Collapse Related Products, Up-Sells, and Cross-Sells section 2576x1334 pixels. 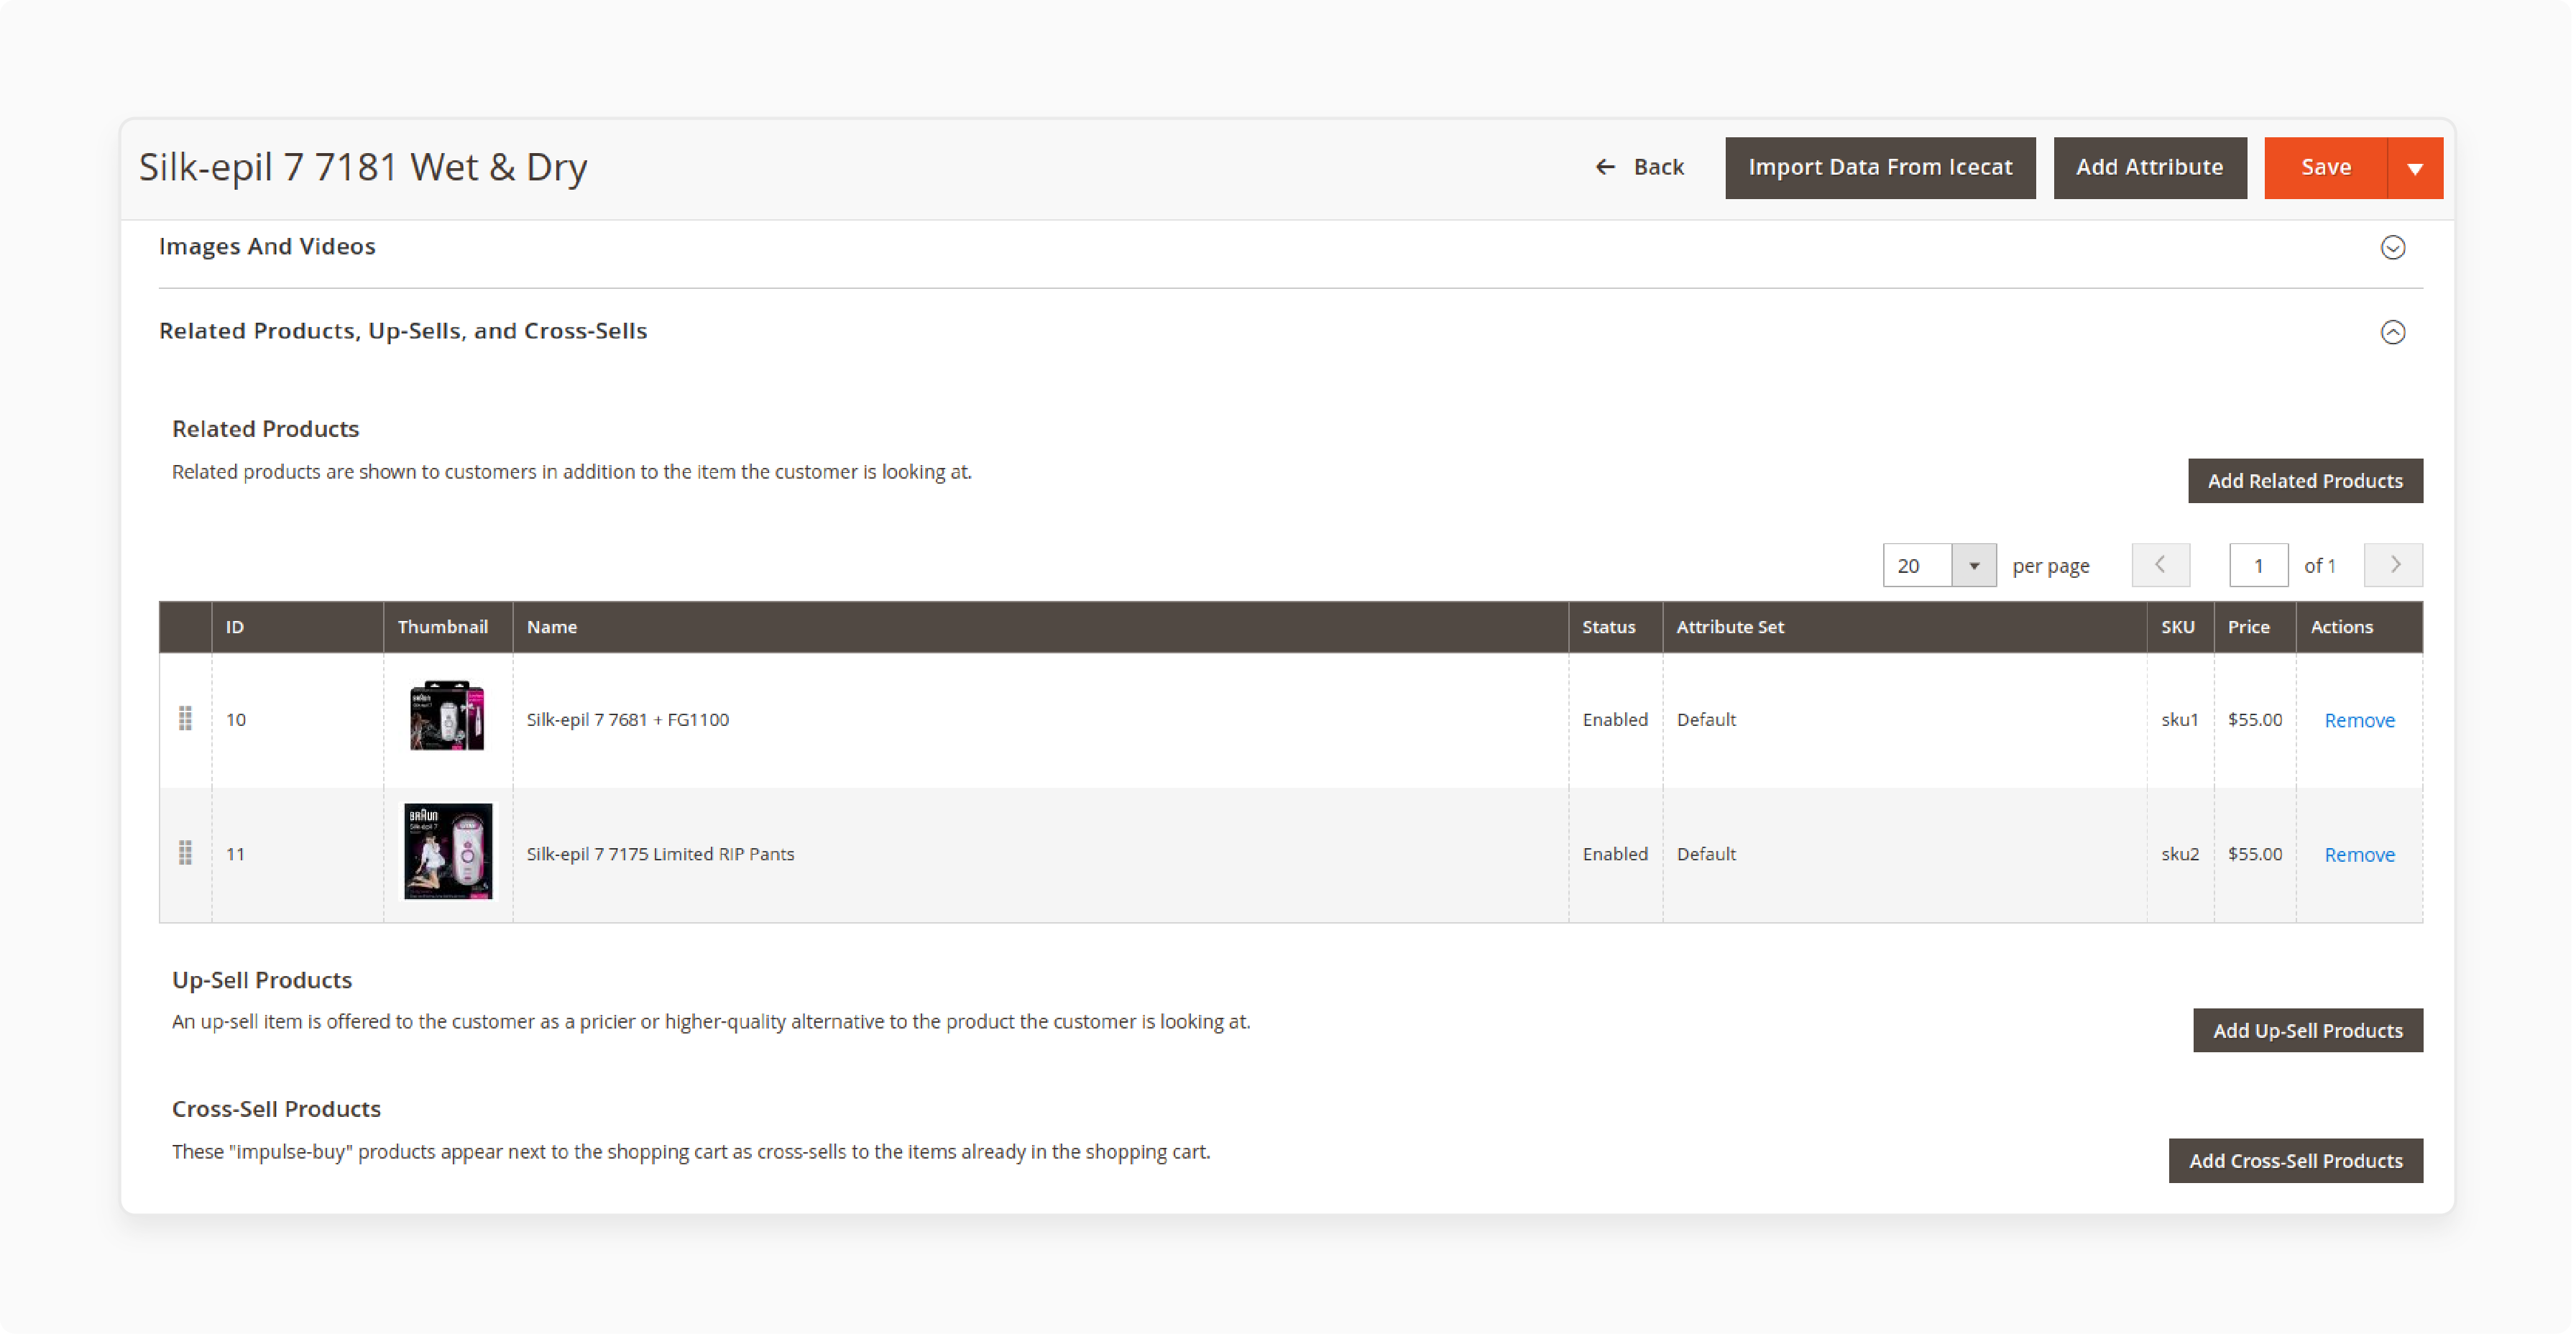point(2392,332)
